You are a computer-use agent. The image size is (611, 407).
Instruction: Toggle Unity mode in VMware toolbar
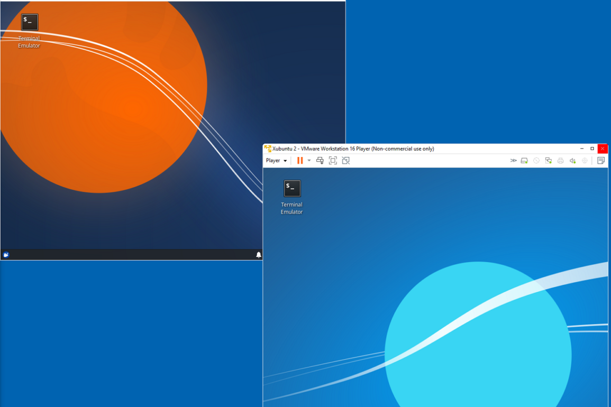[x=345, y=161]
